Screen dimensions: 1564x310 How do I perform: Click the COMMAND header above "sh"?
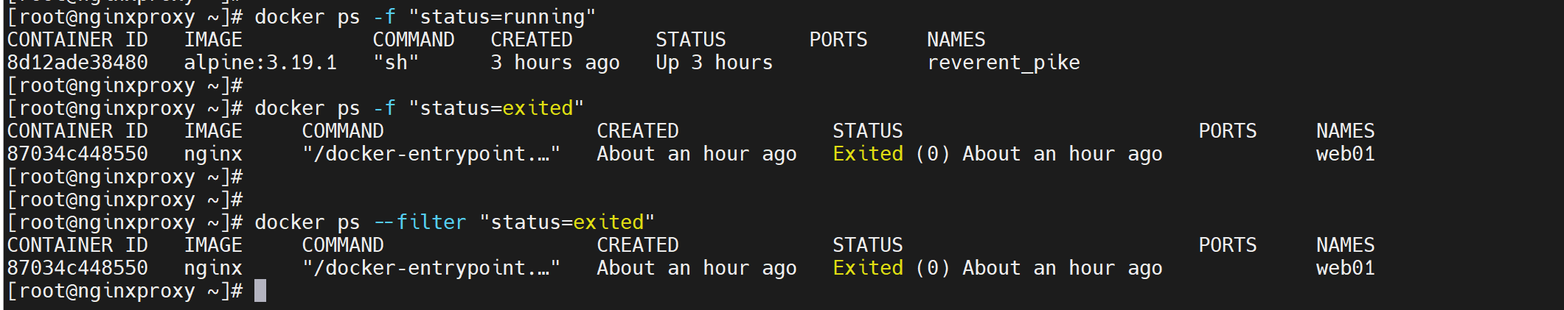pos(413,40)
